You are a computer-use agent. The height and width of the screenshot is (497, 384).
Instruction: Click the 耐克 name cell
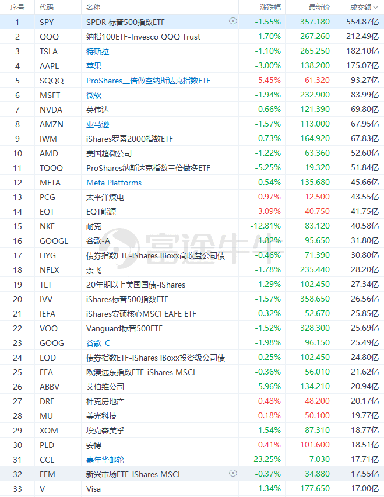(x=94, y=226)
